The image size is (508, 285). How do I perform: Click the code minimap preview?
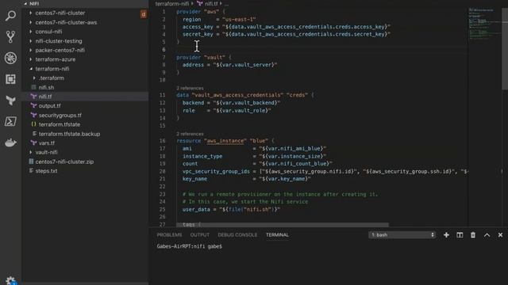[x=484, y=25]
